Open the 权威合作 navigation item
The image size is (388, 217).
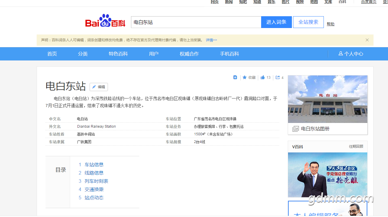point(189,54)
